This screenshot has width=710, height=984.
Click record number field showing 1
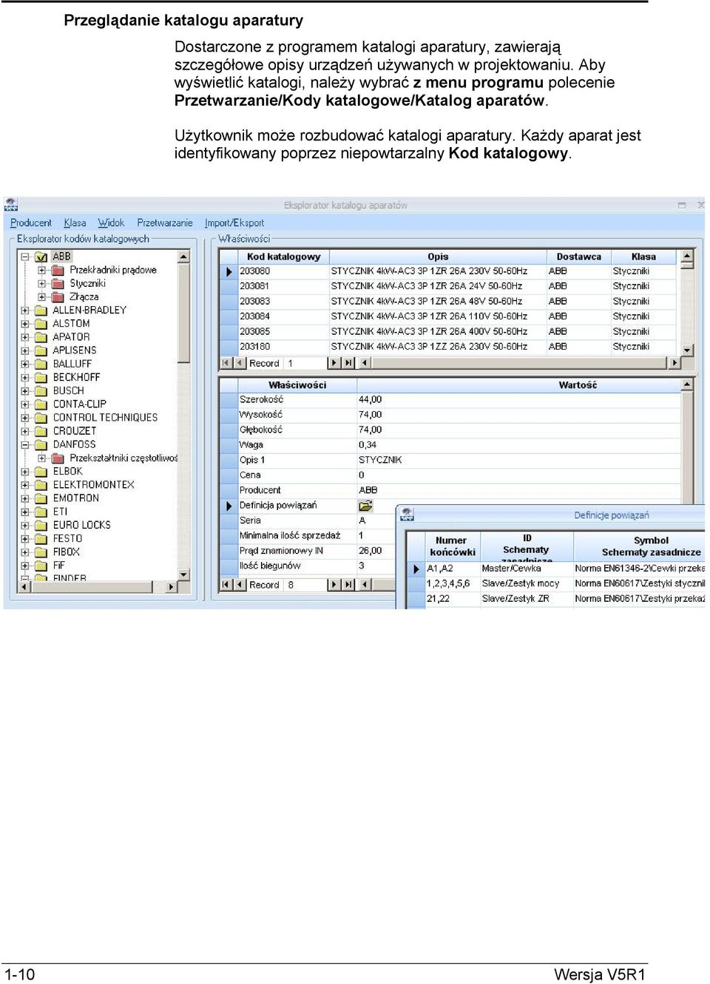305,363
